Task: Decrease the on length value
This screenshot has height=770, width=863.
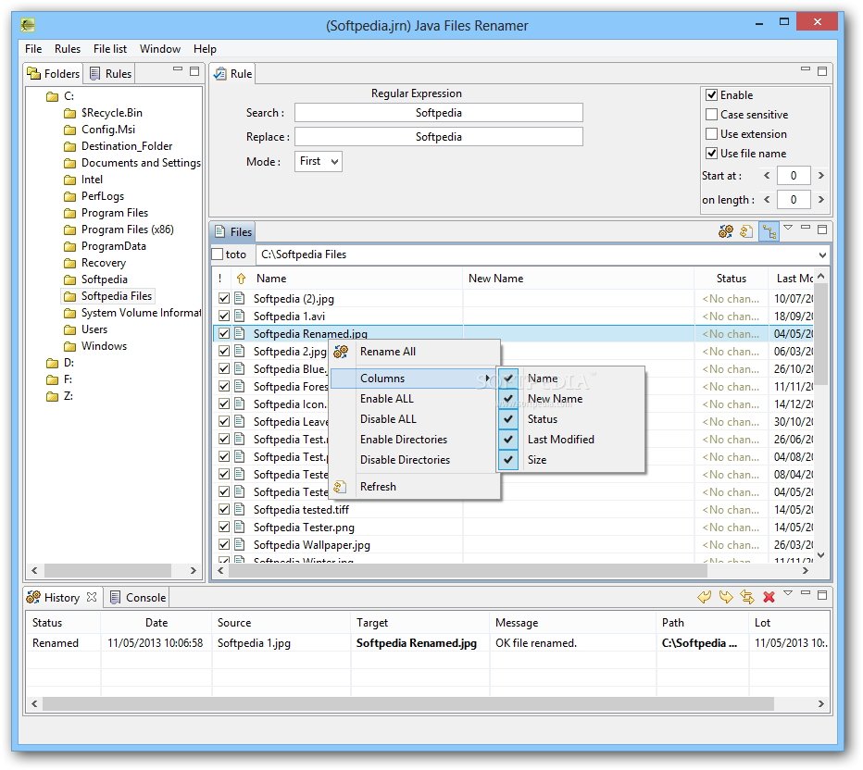Action: [767, 199]
